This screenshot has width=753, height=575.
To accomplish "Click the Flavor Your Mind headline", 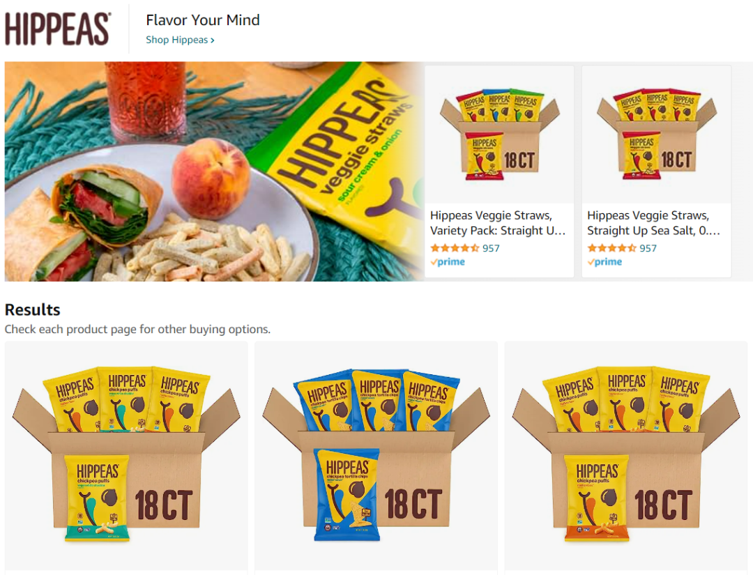I will click(203, 20).
